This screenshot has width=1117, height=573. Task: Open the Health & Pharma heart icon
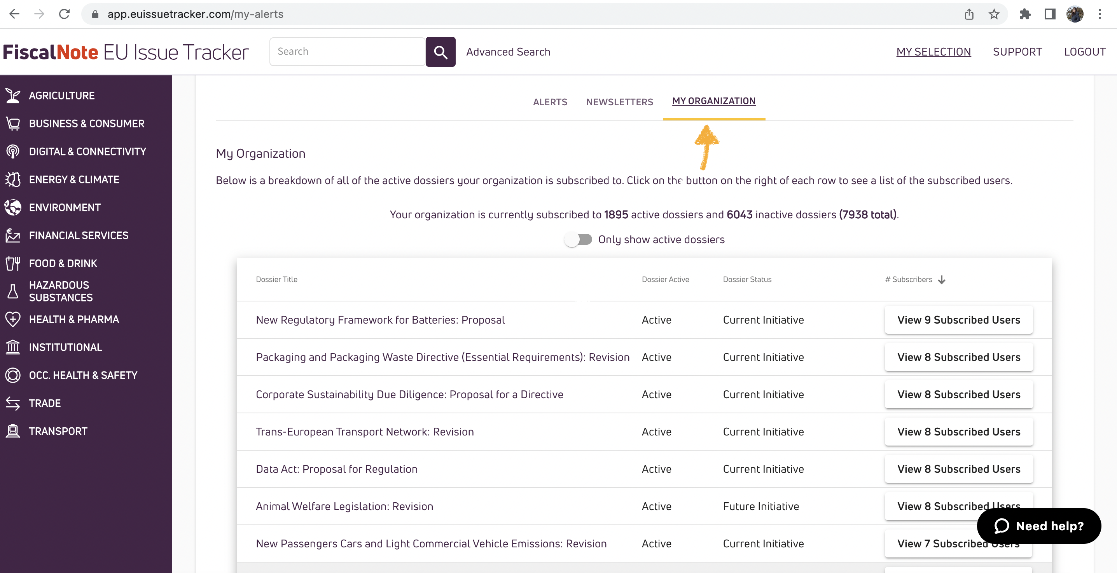13,319
